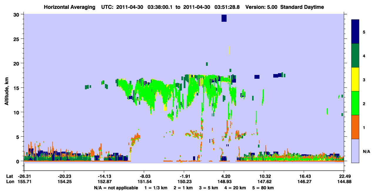Click legend text 'N/A = not applicable'
Screen dimensions: 382x196
pos(116,188)
